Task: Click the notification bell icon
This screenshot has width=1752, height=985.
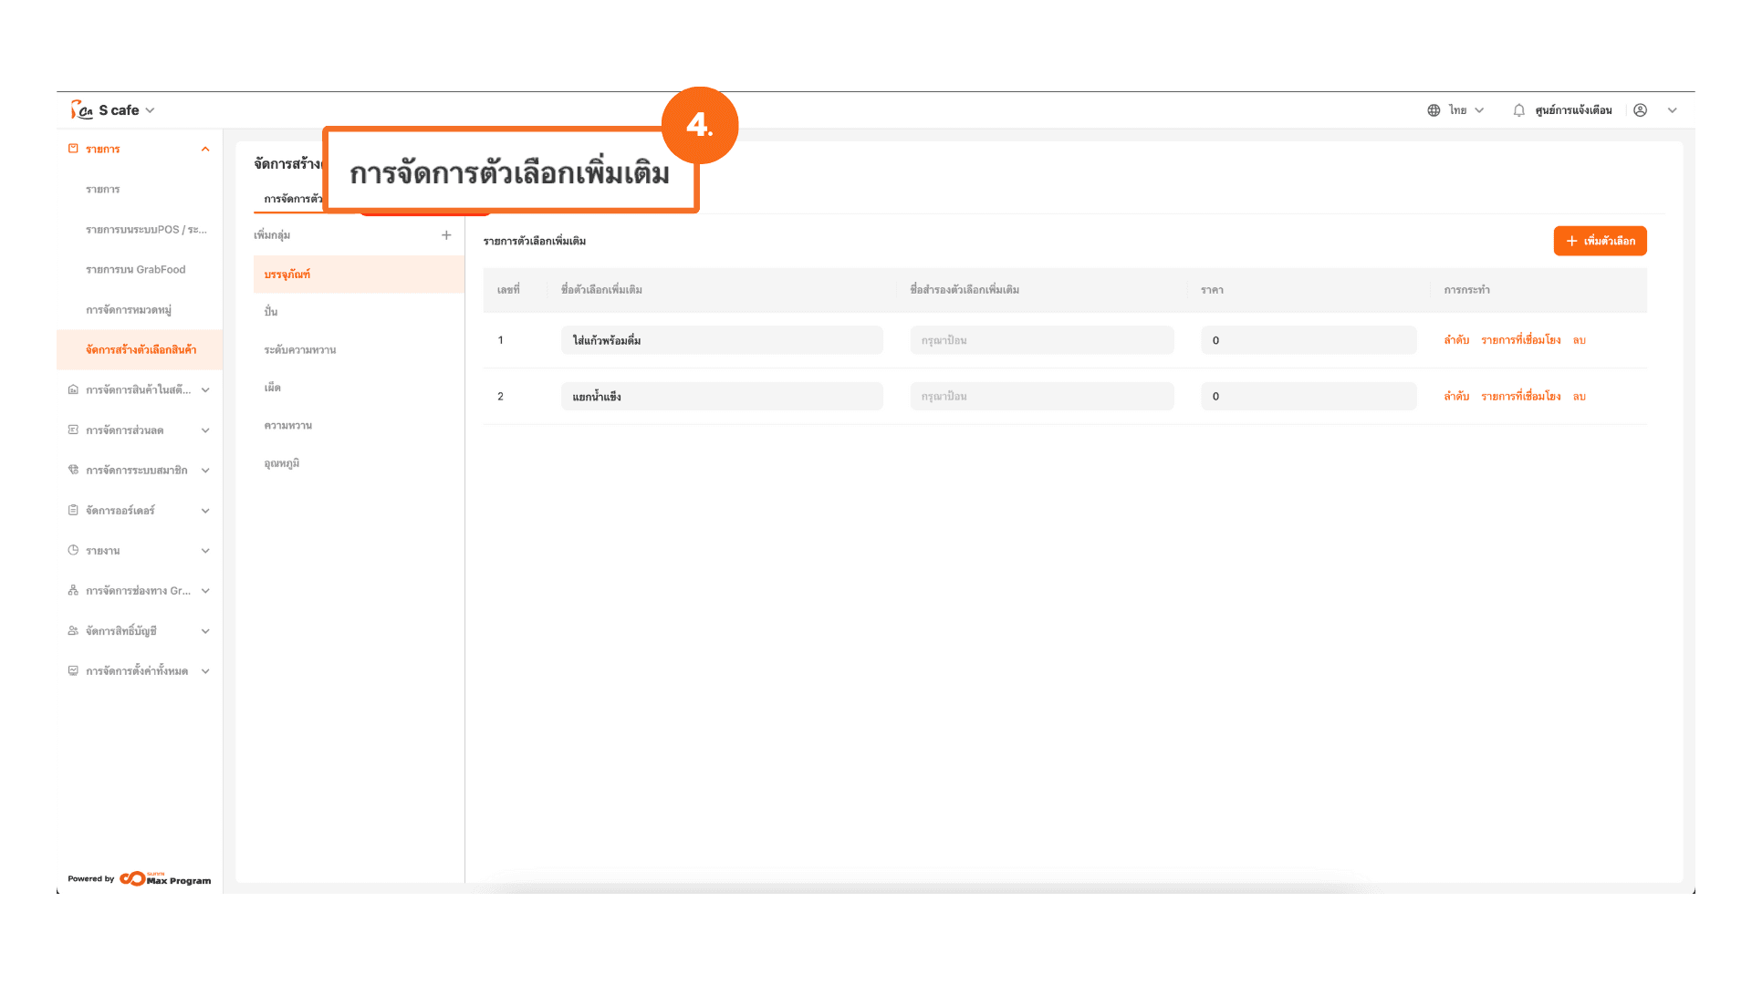Action: [x=1518, y=110]
